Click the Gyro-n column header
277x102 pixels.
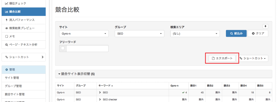pos(178,86)
